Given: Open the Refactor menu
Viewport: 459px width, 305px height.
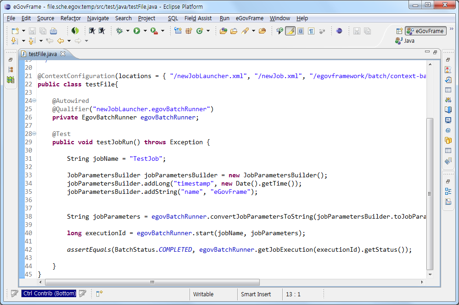Looking at the screenshot, I should (71, 18).
